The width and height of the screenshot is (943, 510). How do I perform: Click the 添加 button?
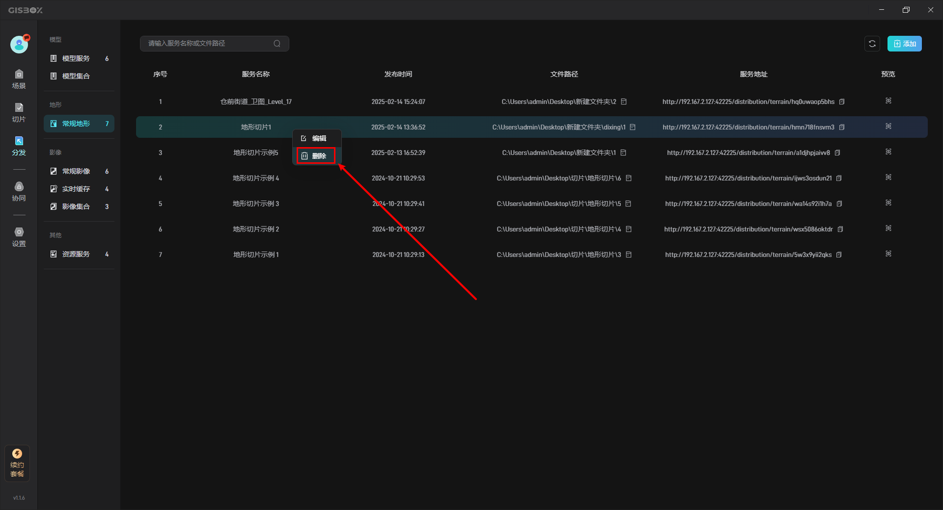point(905,44)
